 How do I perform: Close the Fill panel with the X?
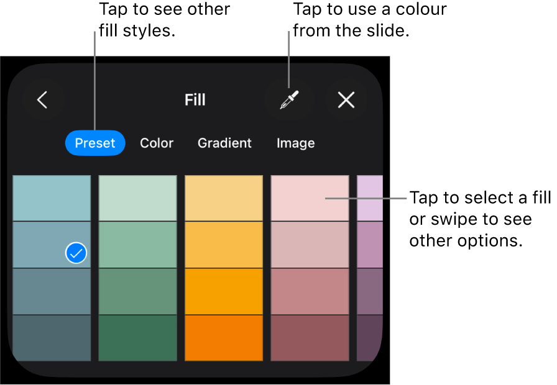click(346, 99)
